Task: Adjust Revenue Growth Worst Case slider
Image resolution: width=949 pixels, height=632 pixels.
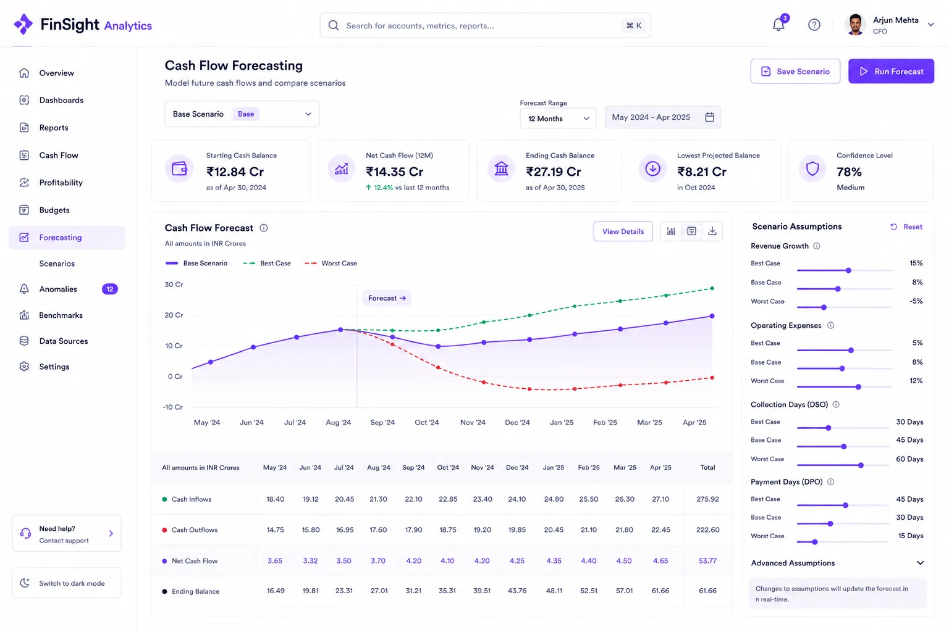Action: 824,307
